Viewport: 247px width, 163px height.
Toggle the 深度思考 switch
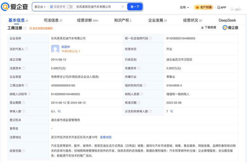tap(70, 7)
